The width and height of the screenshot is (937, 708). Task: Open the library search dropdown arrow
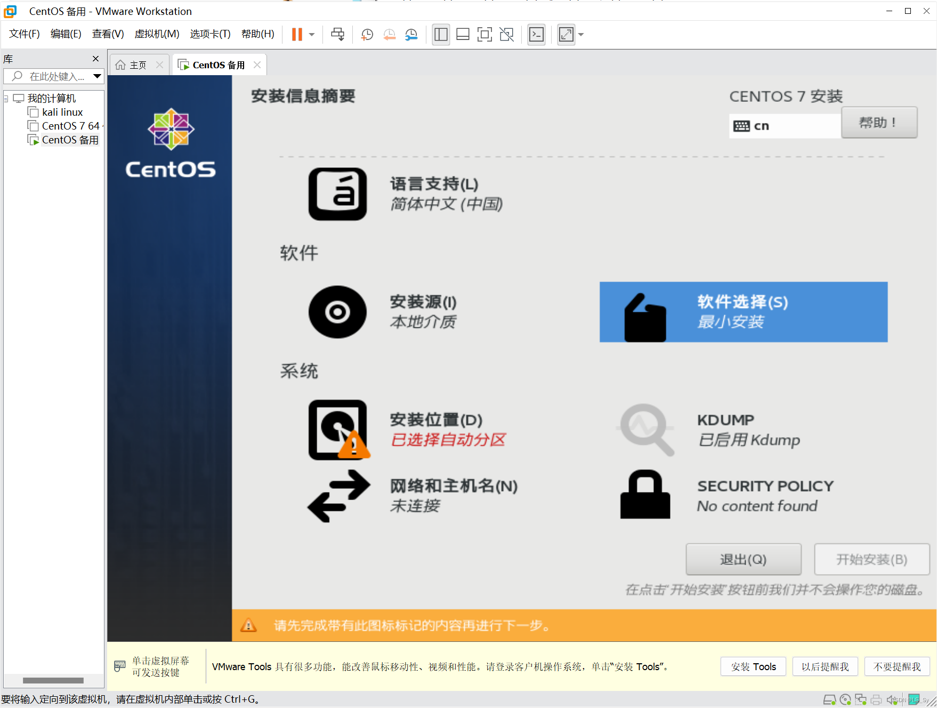pyautogui.click(x=97, y=76)
